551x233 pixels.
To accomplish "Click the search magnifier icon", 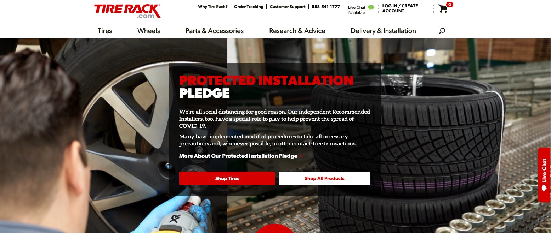I will pyautogui.click(x=442, y=31).
